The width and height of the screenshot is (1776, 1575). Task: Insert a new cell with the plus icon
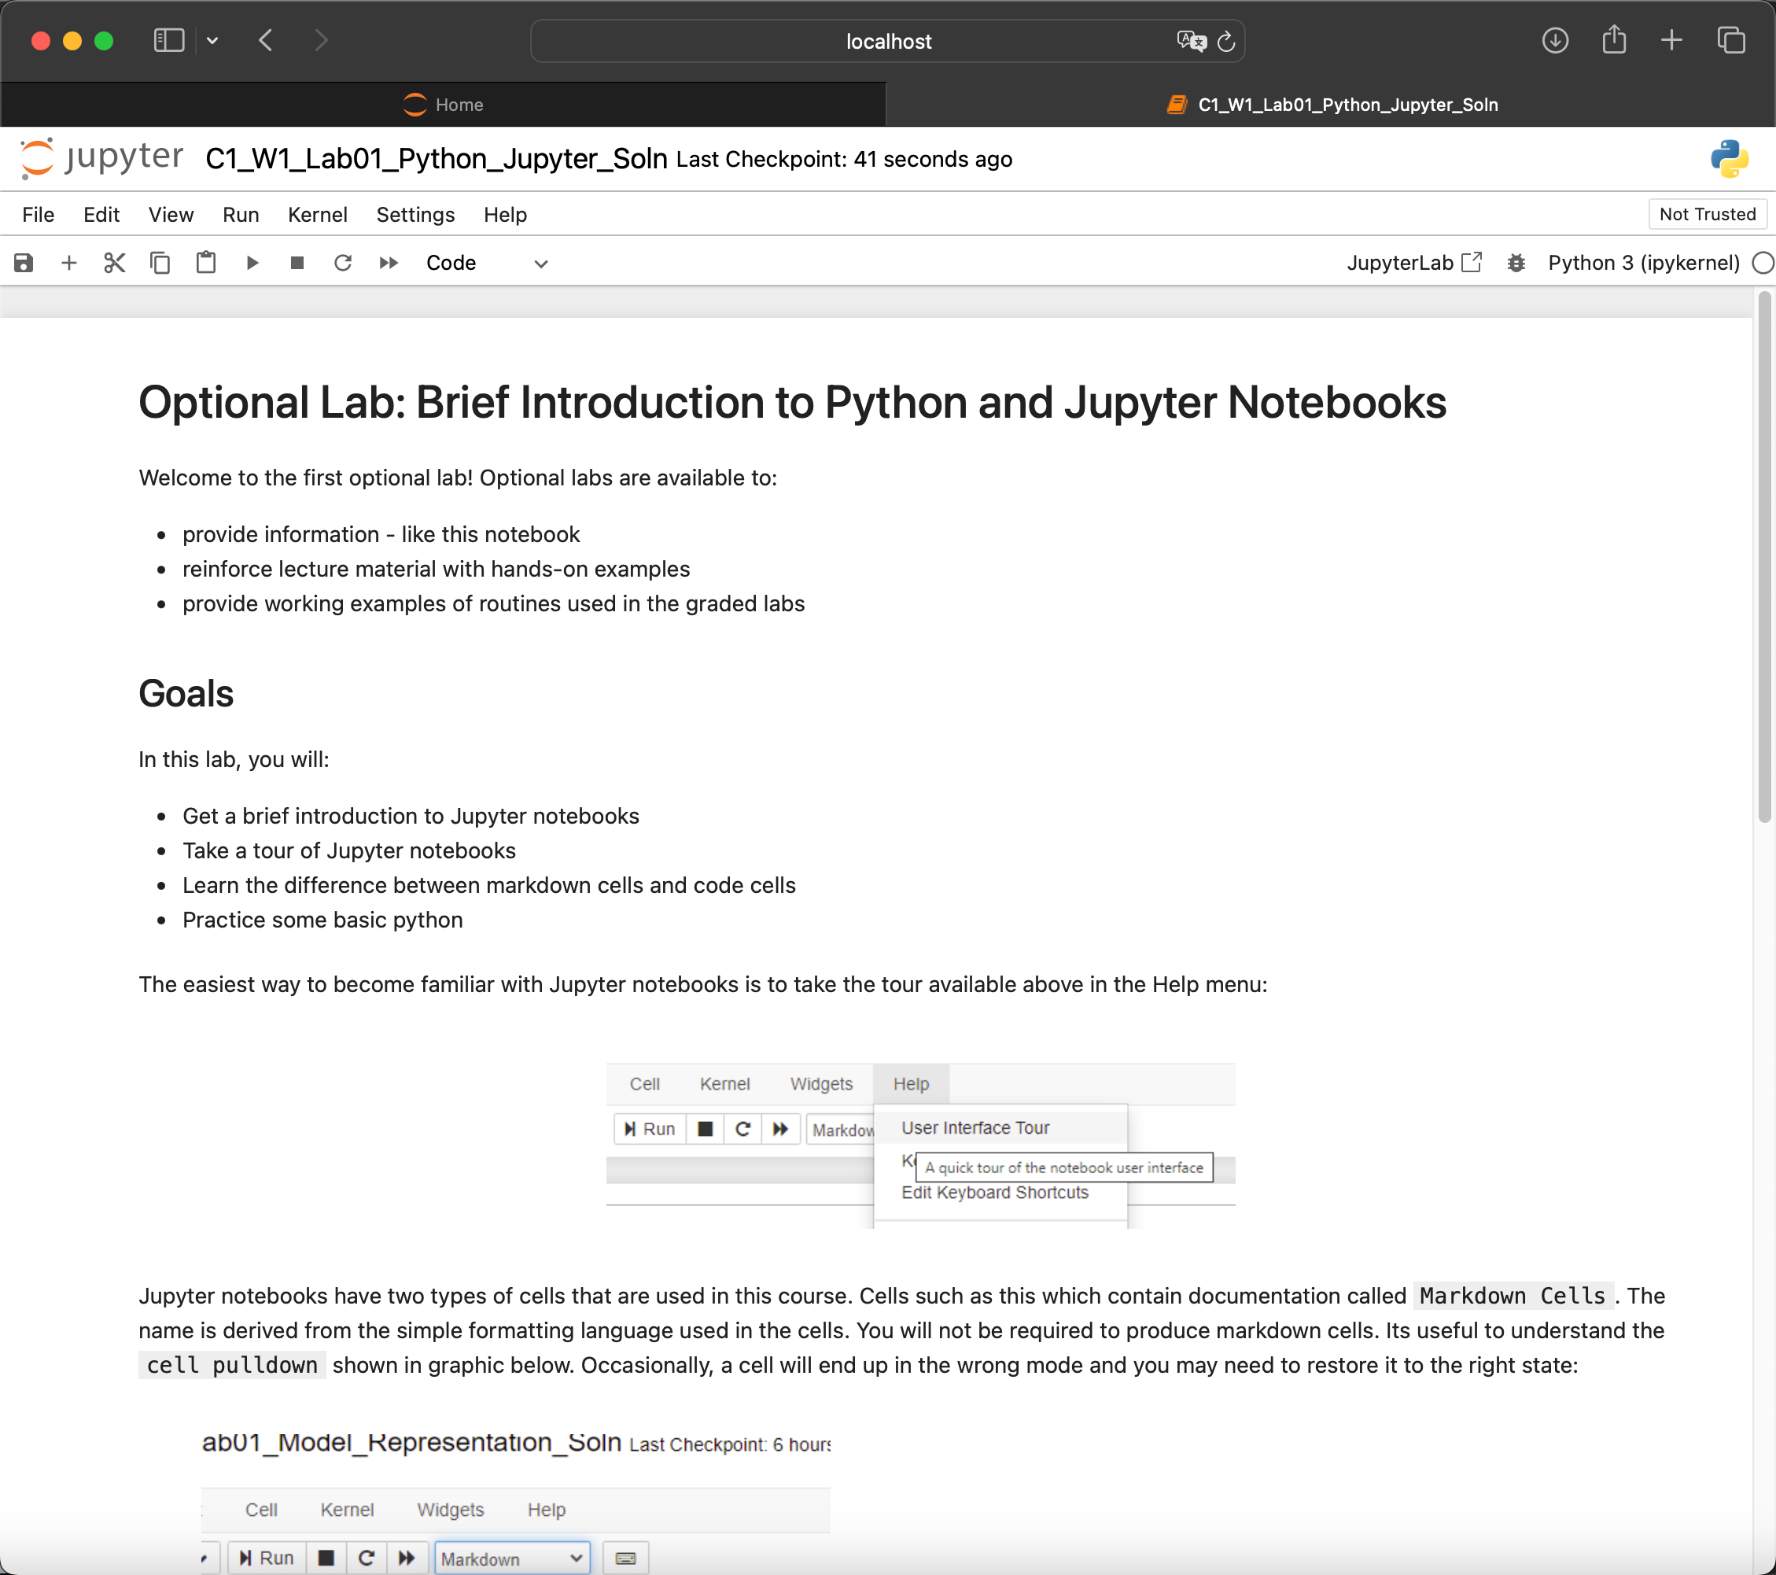pyautogui.click(x=68, y=263)
